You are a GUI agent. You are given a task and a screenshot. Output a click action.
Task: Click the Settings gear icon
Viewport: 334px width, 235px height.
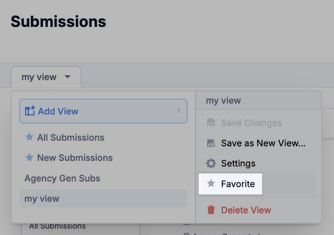[x=211, y=164]
